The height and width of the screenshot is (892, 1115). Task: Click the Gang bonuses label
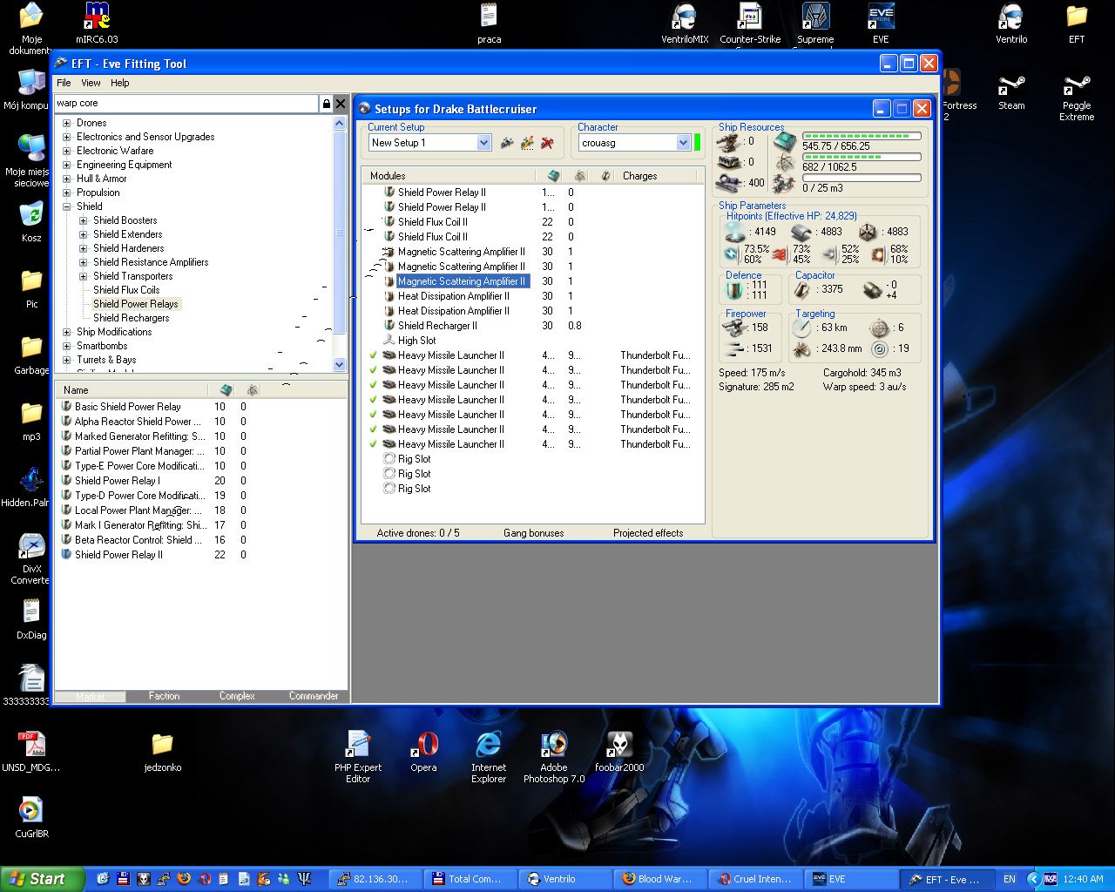[533, 533]
